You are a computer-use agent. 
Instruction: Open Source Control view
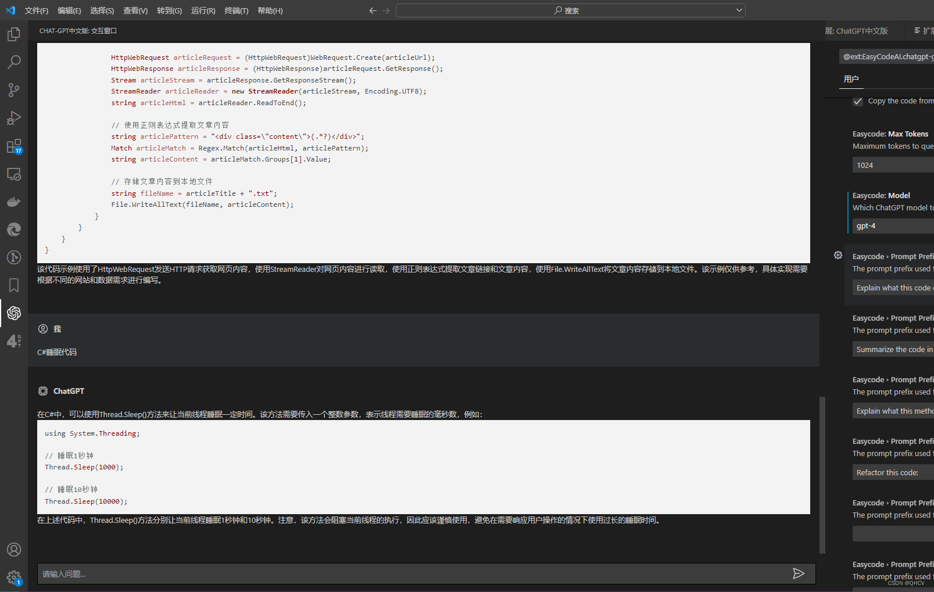[x=14, y=89]
